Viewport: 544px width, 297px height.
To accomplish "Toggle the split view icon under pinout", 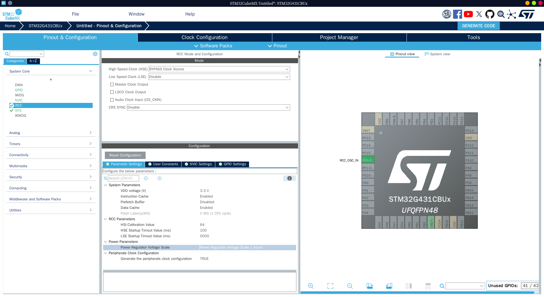I will coord(409,286).
